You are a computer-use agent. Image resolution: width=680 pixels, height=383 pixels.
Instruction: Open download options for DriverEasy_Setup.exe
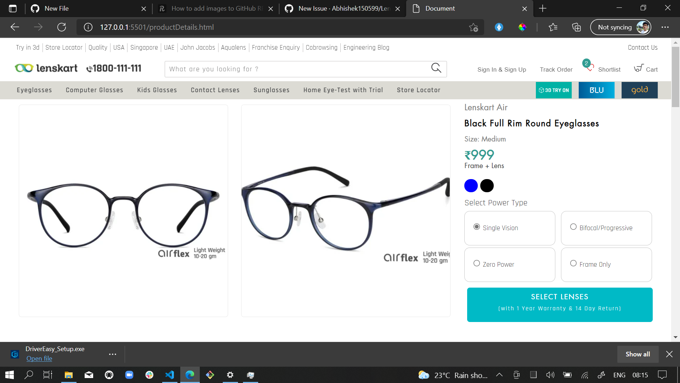pyautogui.click(x=113, y=354)
